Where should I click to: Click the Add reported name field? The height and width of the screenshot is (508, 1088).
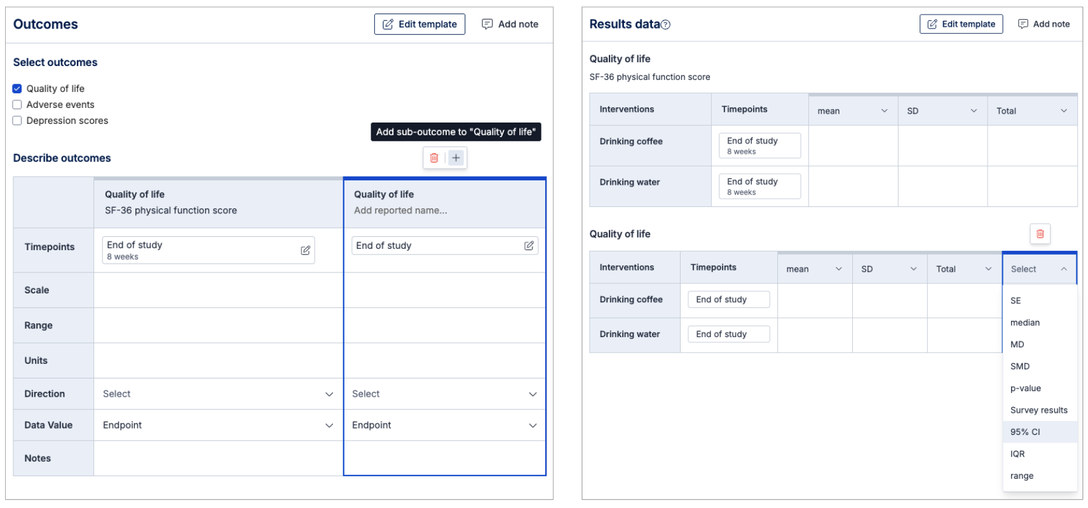(x=400, y=211)
